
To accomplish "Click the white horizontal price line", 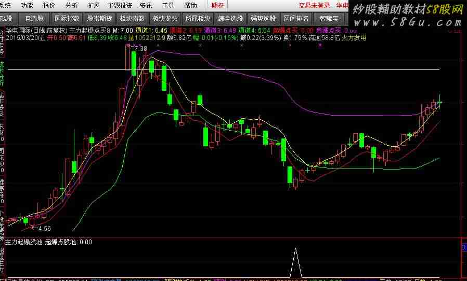I will coord(224,70).
